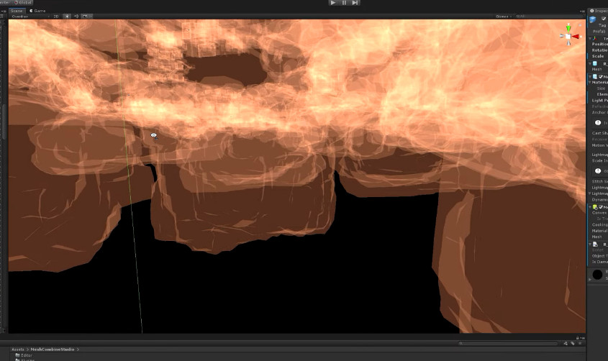
Task: Collapse the script component foldout
Action: 590,244
